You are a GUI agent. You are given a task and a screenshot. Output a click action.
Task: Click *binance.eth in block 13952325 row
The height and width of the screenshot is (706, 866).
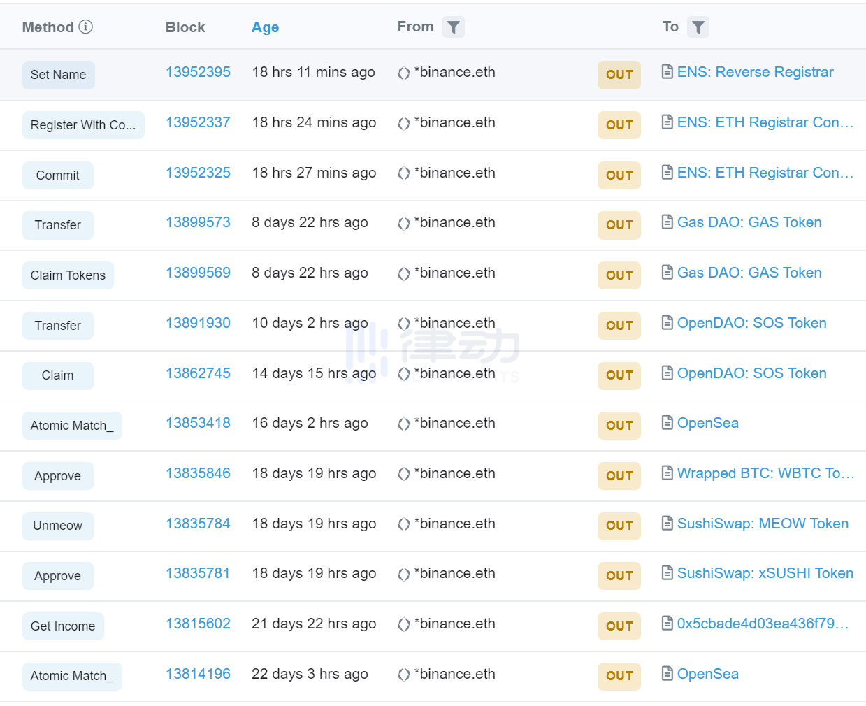[455, 173]
